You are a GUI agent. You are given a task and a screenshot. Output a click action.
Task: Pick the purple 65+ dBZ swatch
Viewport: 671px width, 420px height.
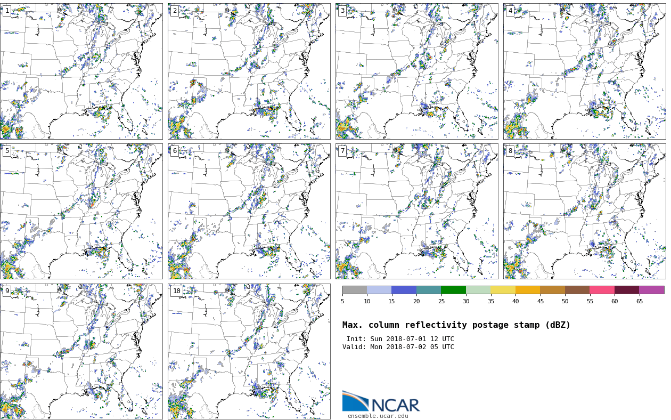(x=651, y=290)
